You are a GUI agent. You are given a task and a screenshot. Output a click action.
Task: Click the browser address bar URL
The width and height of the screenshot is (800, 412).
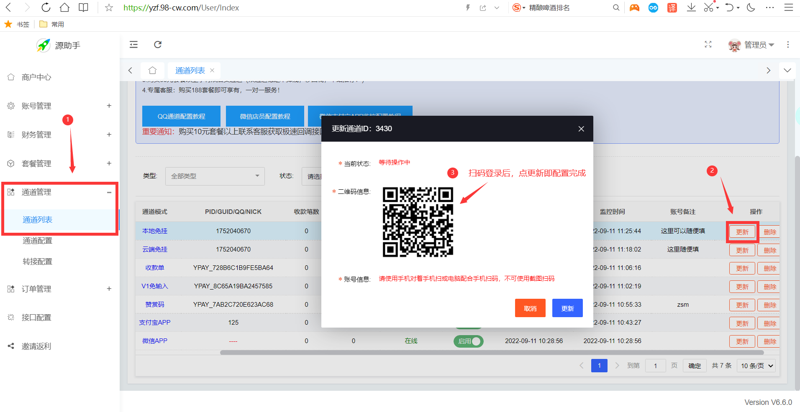[181, 8]
